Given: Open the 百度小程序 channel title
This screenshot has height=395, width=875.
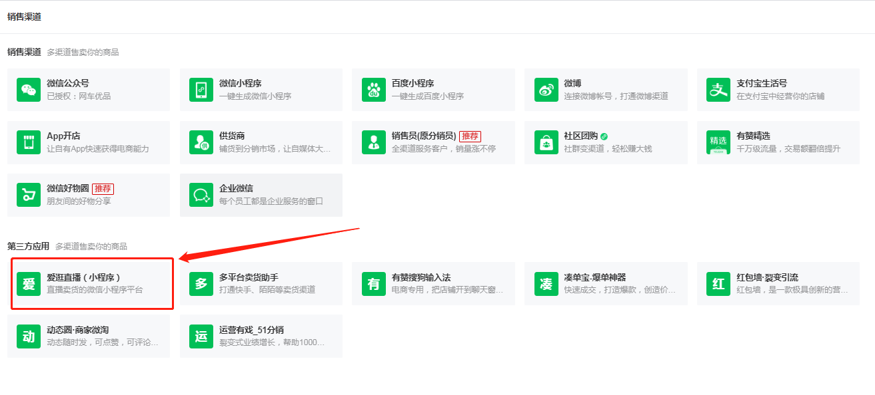Looking at the screenshot, I should (413, 84).
